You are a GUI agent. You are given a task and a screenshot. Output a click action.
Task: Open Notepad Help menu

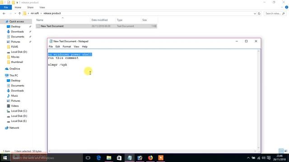pyautogui.click(x=84, y=47)
